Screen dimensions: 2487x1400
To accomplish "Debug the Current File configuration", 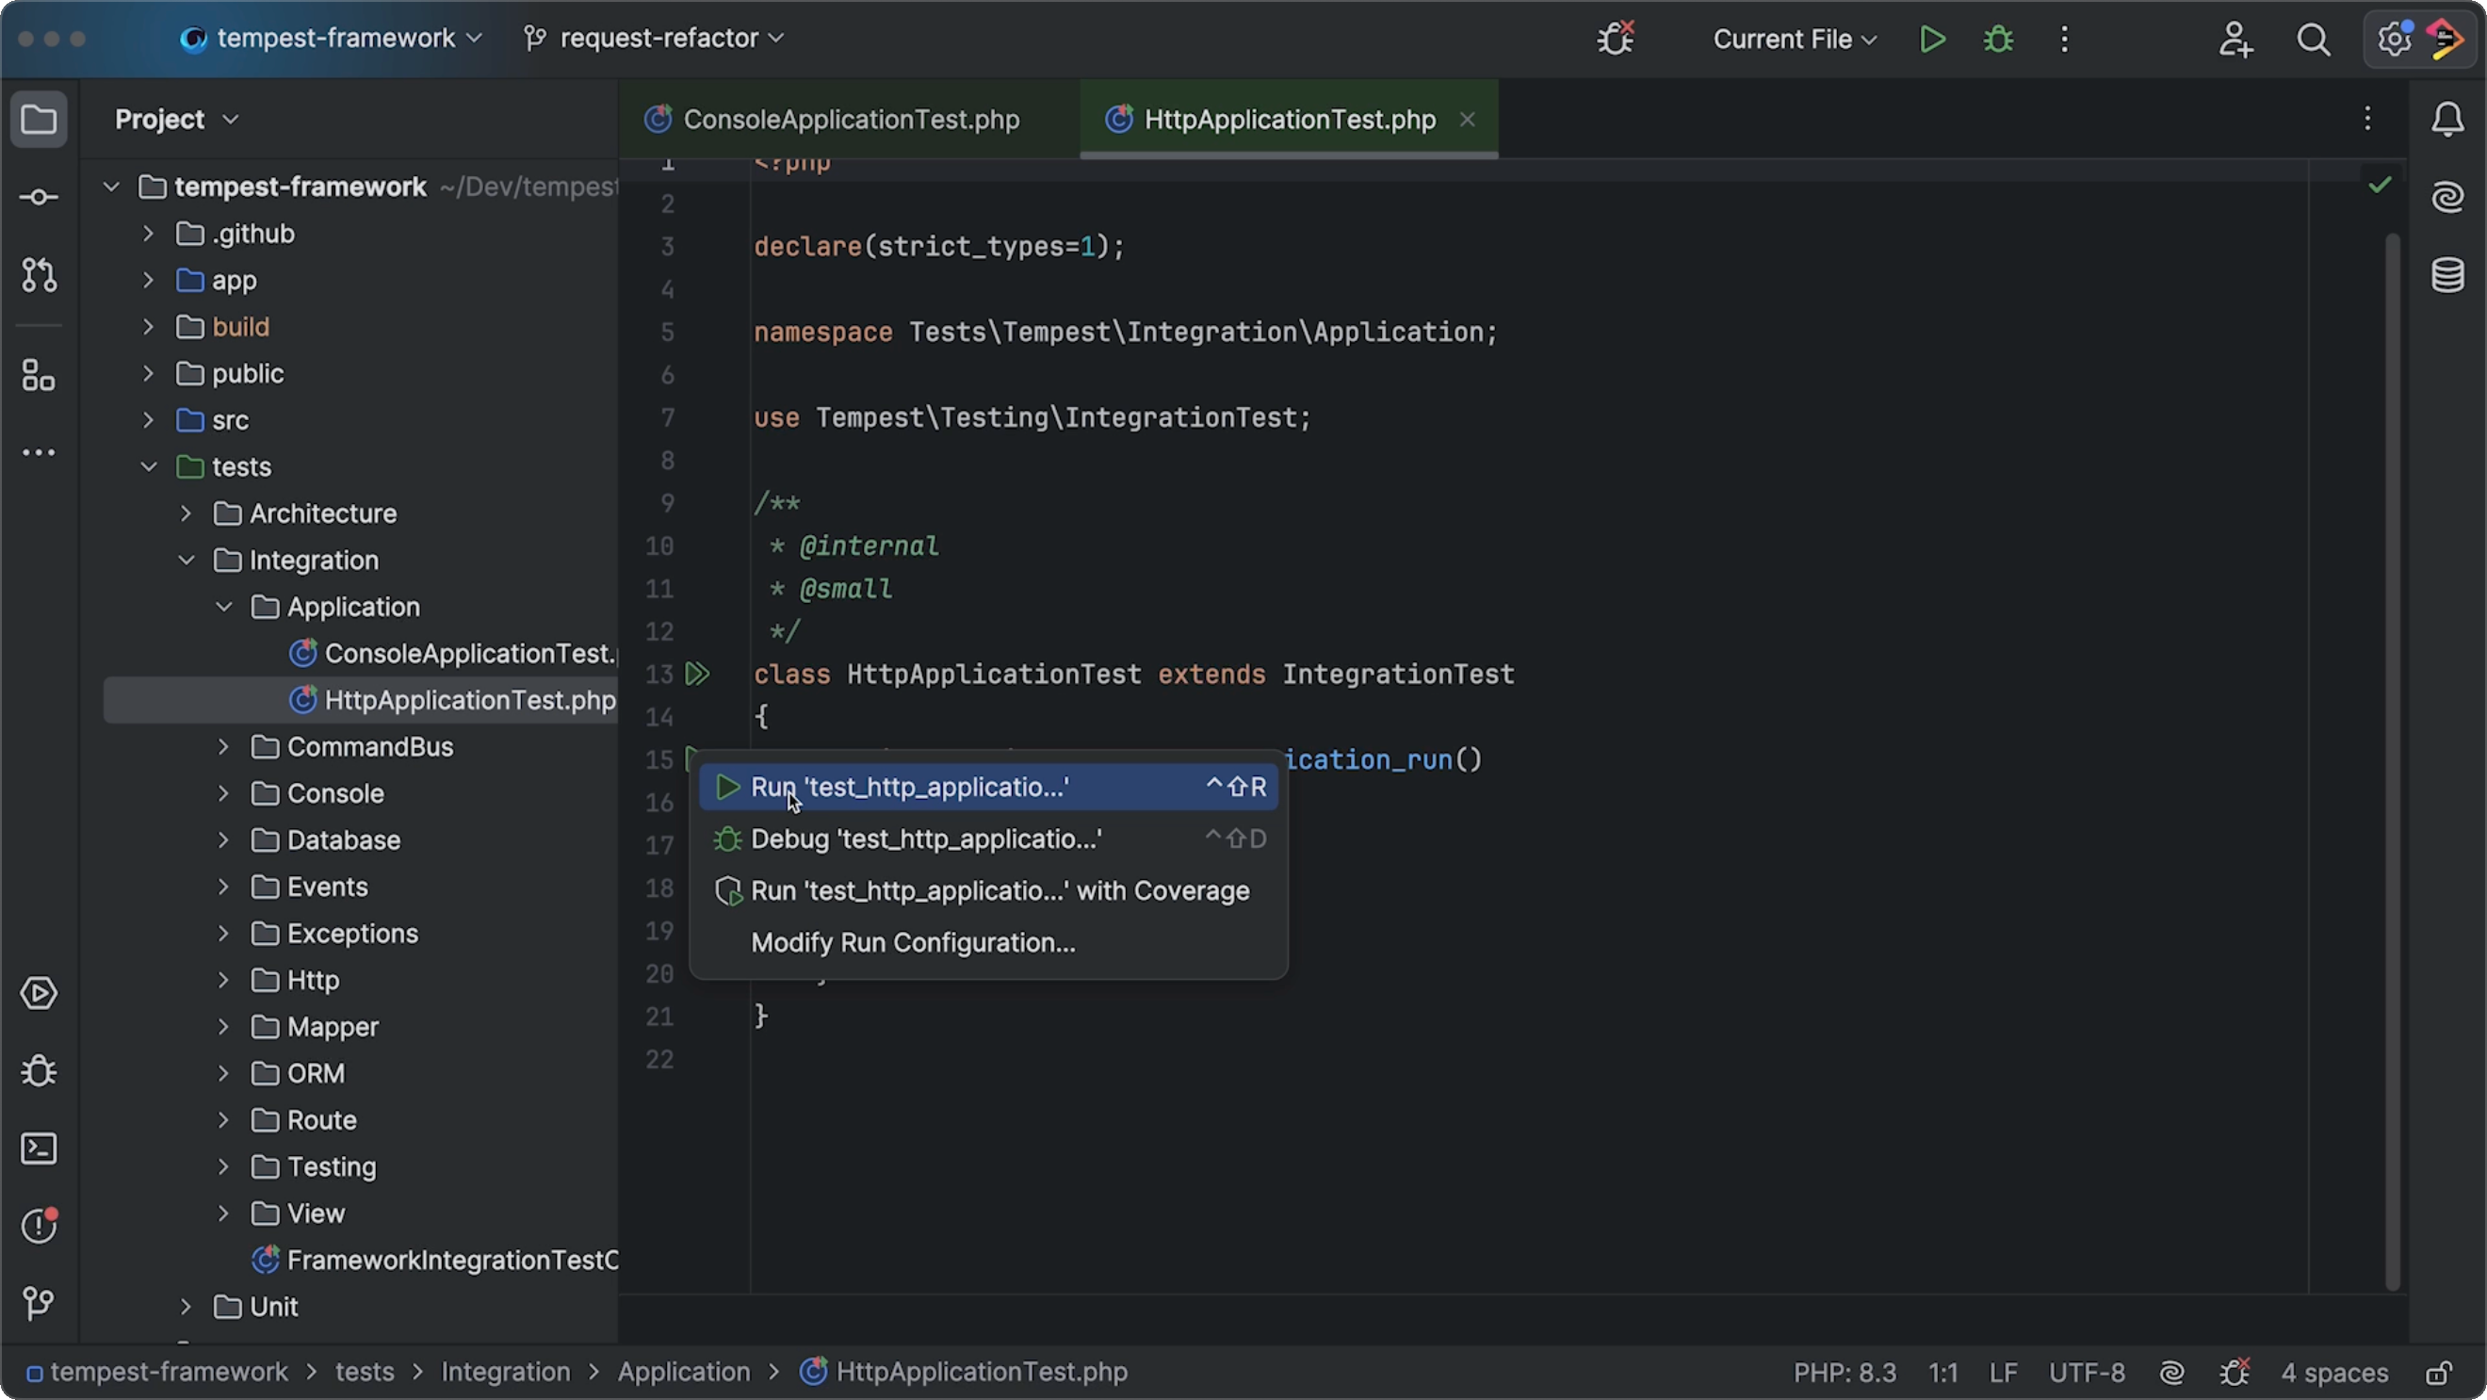I will click(1998, 39).
